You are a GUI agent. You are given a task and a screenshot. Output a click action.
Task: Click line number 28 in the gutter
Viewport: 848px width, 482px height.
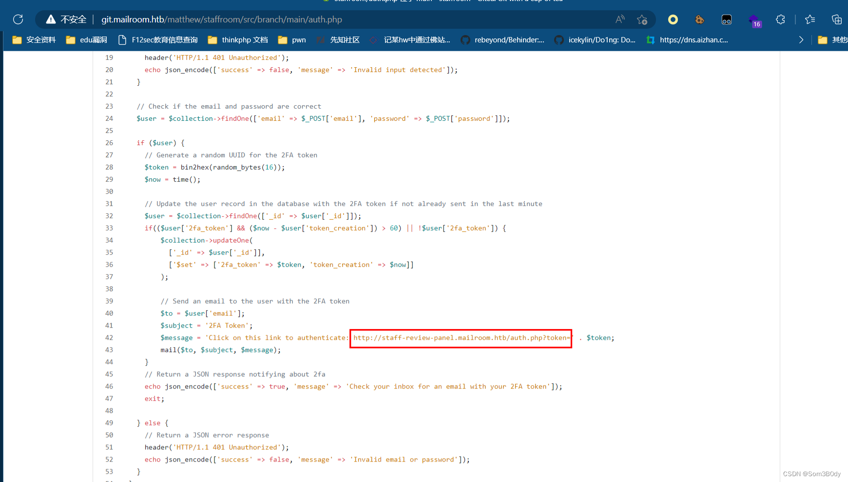[x=109, y=167]
